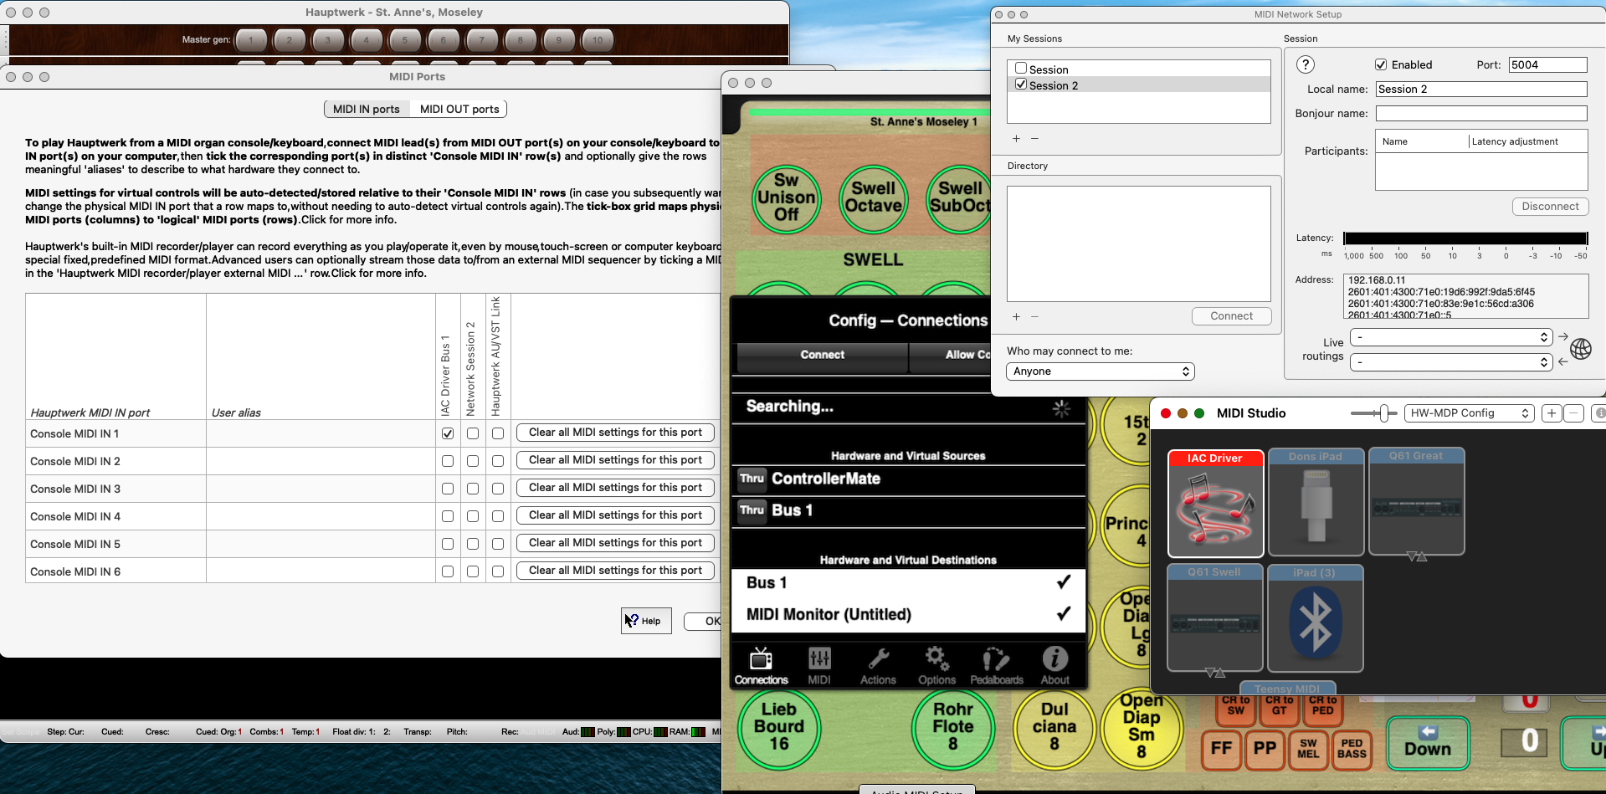
Task: Switch to the MIDI mixer tab icon
Action: point(819,666)
